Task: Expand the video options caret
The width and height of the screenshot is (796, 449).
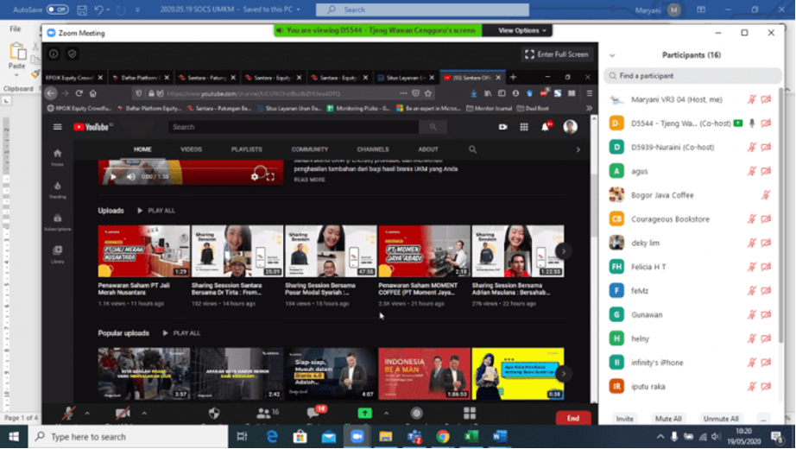Action: tap(144, 414)
